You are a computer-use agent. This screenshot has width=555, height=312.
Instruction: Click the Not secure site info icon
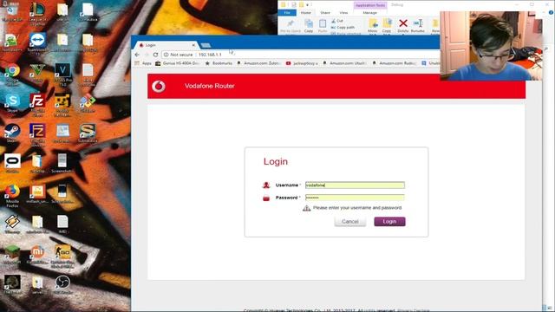click(166, 55)
